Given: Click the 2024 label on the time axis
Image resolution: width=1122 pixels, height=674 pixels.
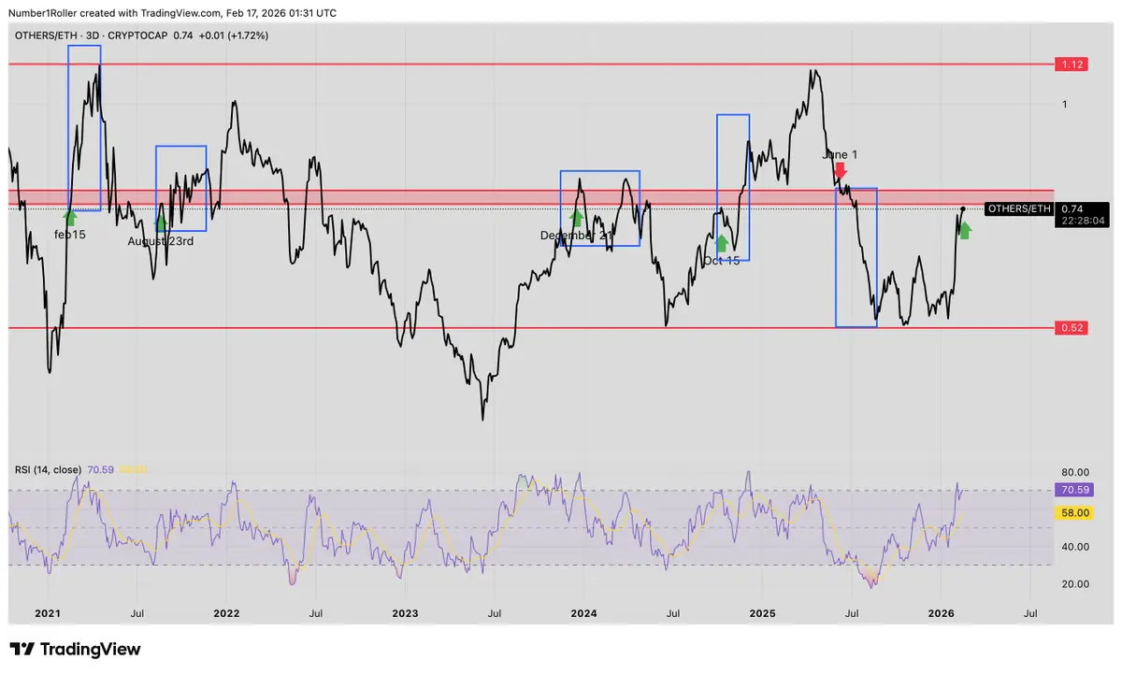Looking at the screenshot, I should (583, 613).
